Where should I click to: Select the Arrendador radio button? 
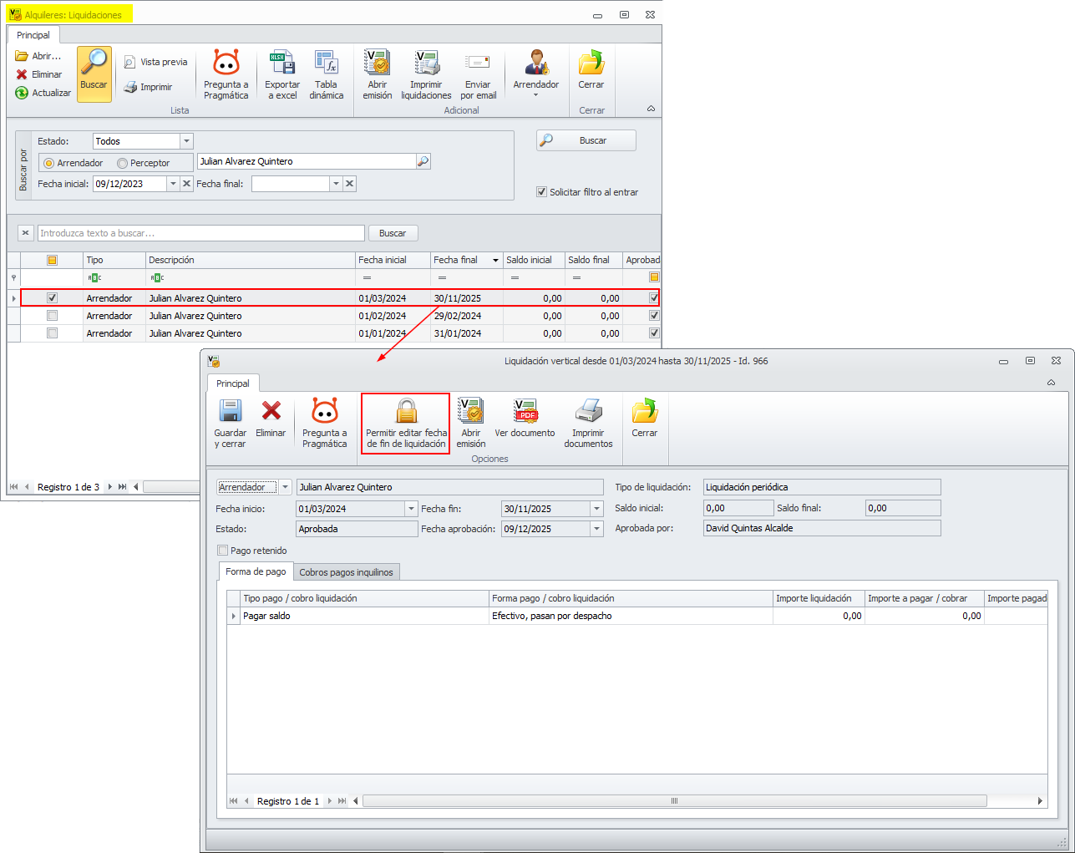49,163
